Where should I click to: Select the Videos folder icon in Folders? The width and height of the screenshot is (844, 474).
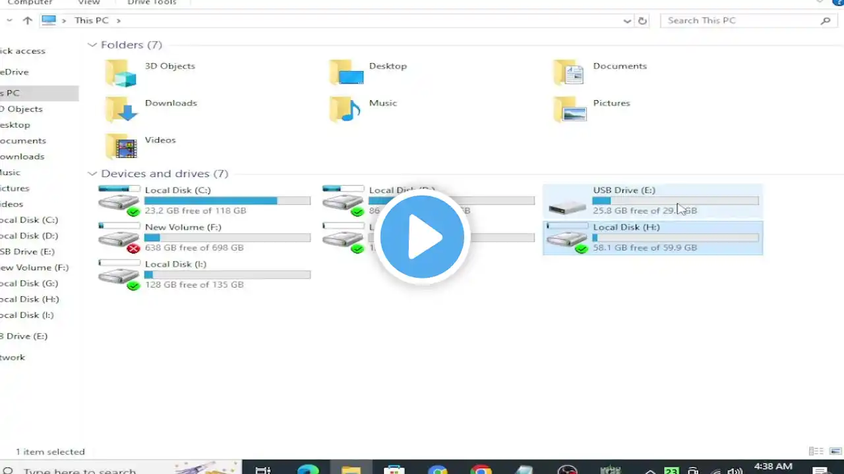(x=121, y=146)
